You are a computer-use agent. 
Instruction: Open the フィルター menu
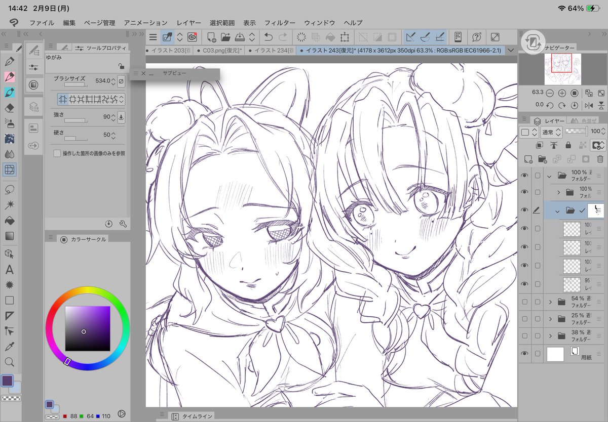[x=280, y=23]
